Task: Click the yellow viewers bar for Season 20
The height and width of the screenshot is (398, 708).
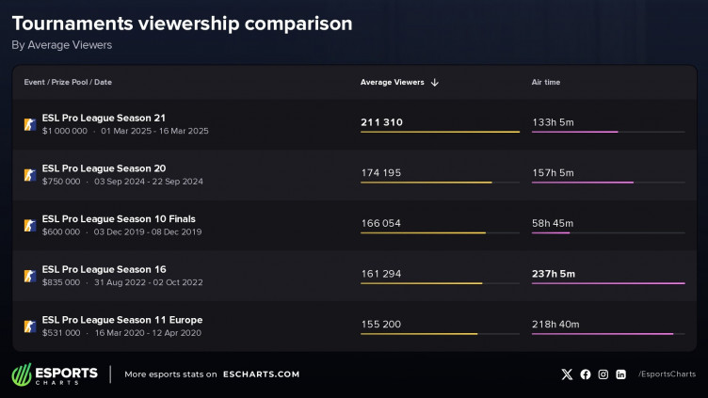Action: pos(426,183)
